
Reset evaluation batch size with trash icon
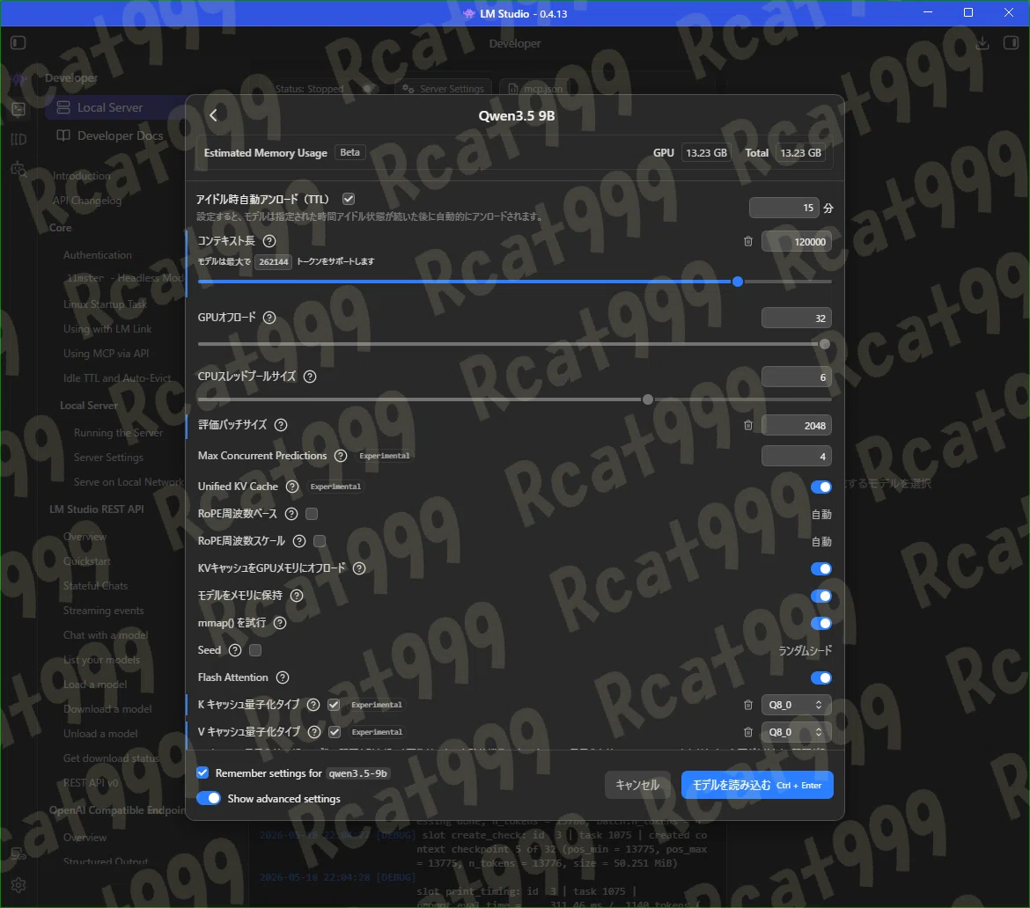pos(747,426)
